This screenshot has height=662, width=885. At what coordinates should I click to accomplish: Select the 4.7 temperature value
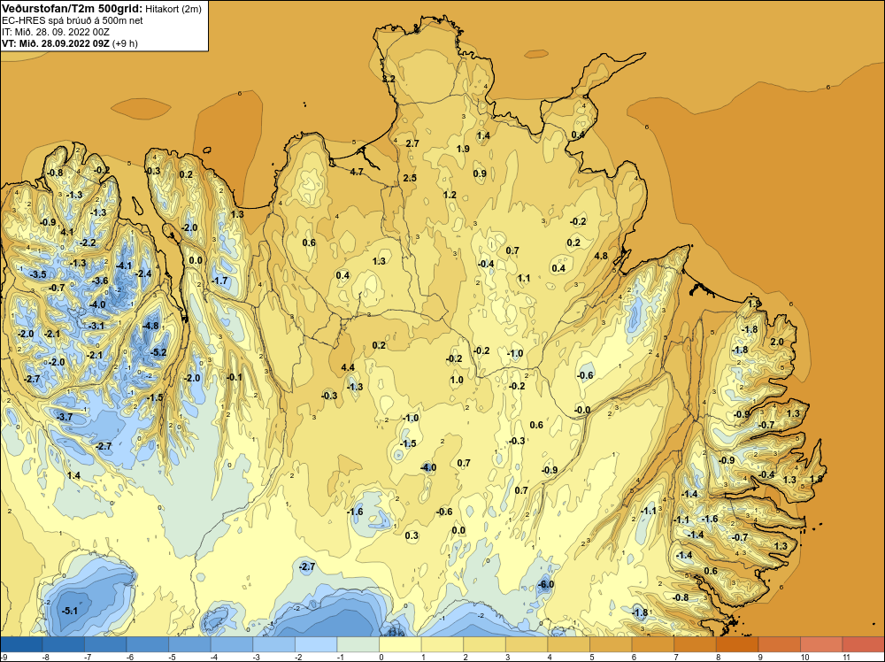(x=357, y=172)
